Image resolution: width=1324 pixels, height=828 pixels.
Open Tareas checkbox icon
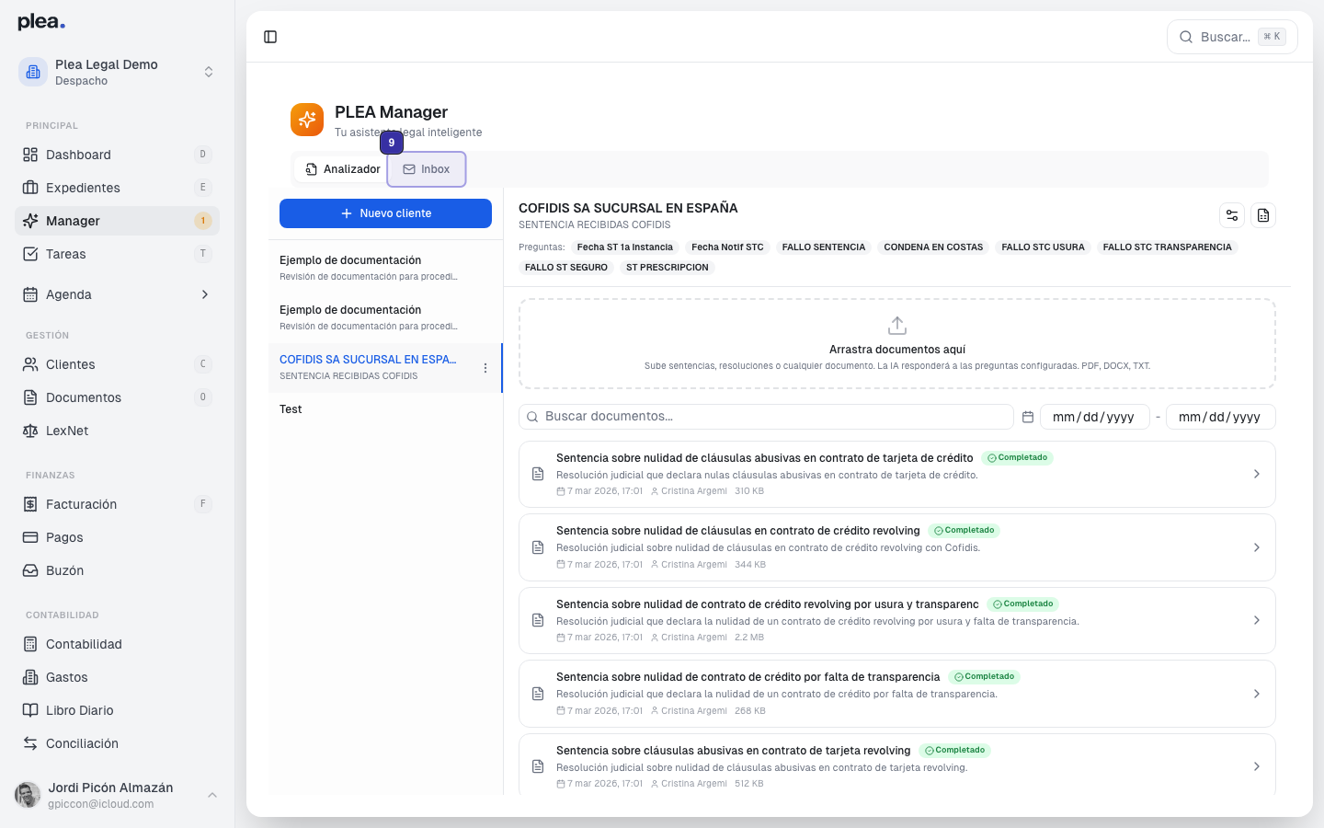pos(30,254)
